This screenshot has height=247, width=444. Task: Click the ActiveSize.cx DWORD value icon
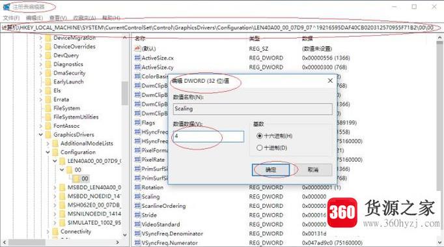tap(137, 58)
